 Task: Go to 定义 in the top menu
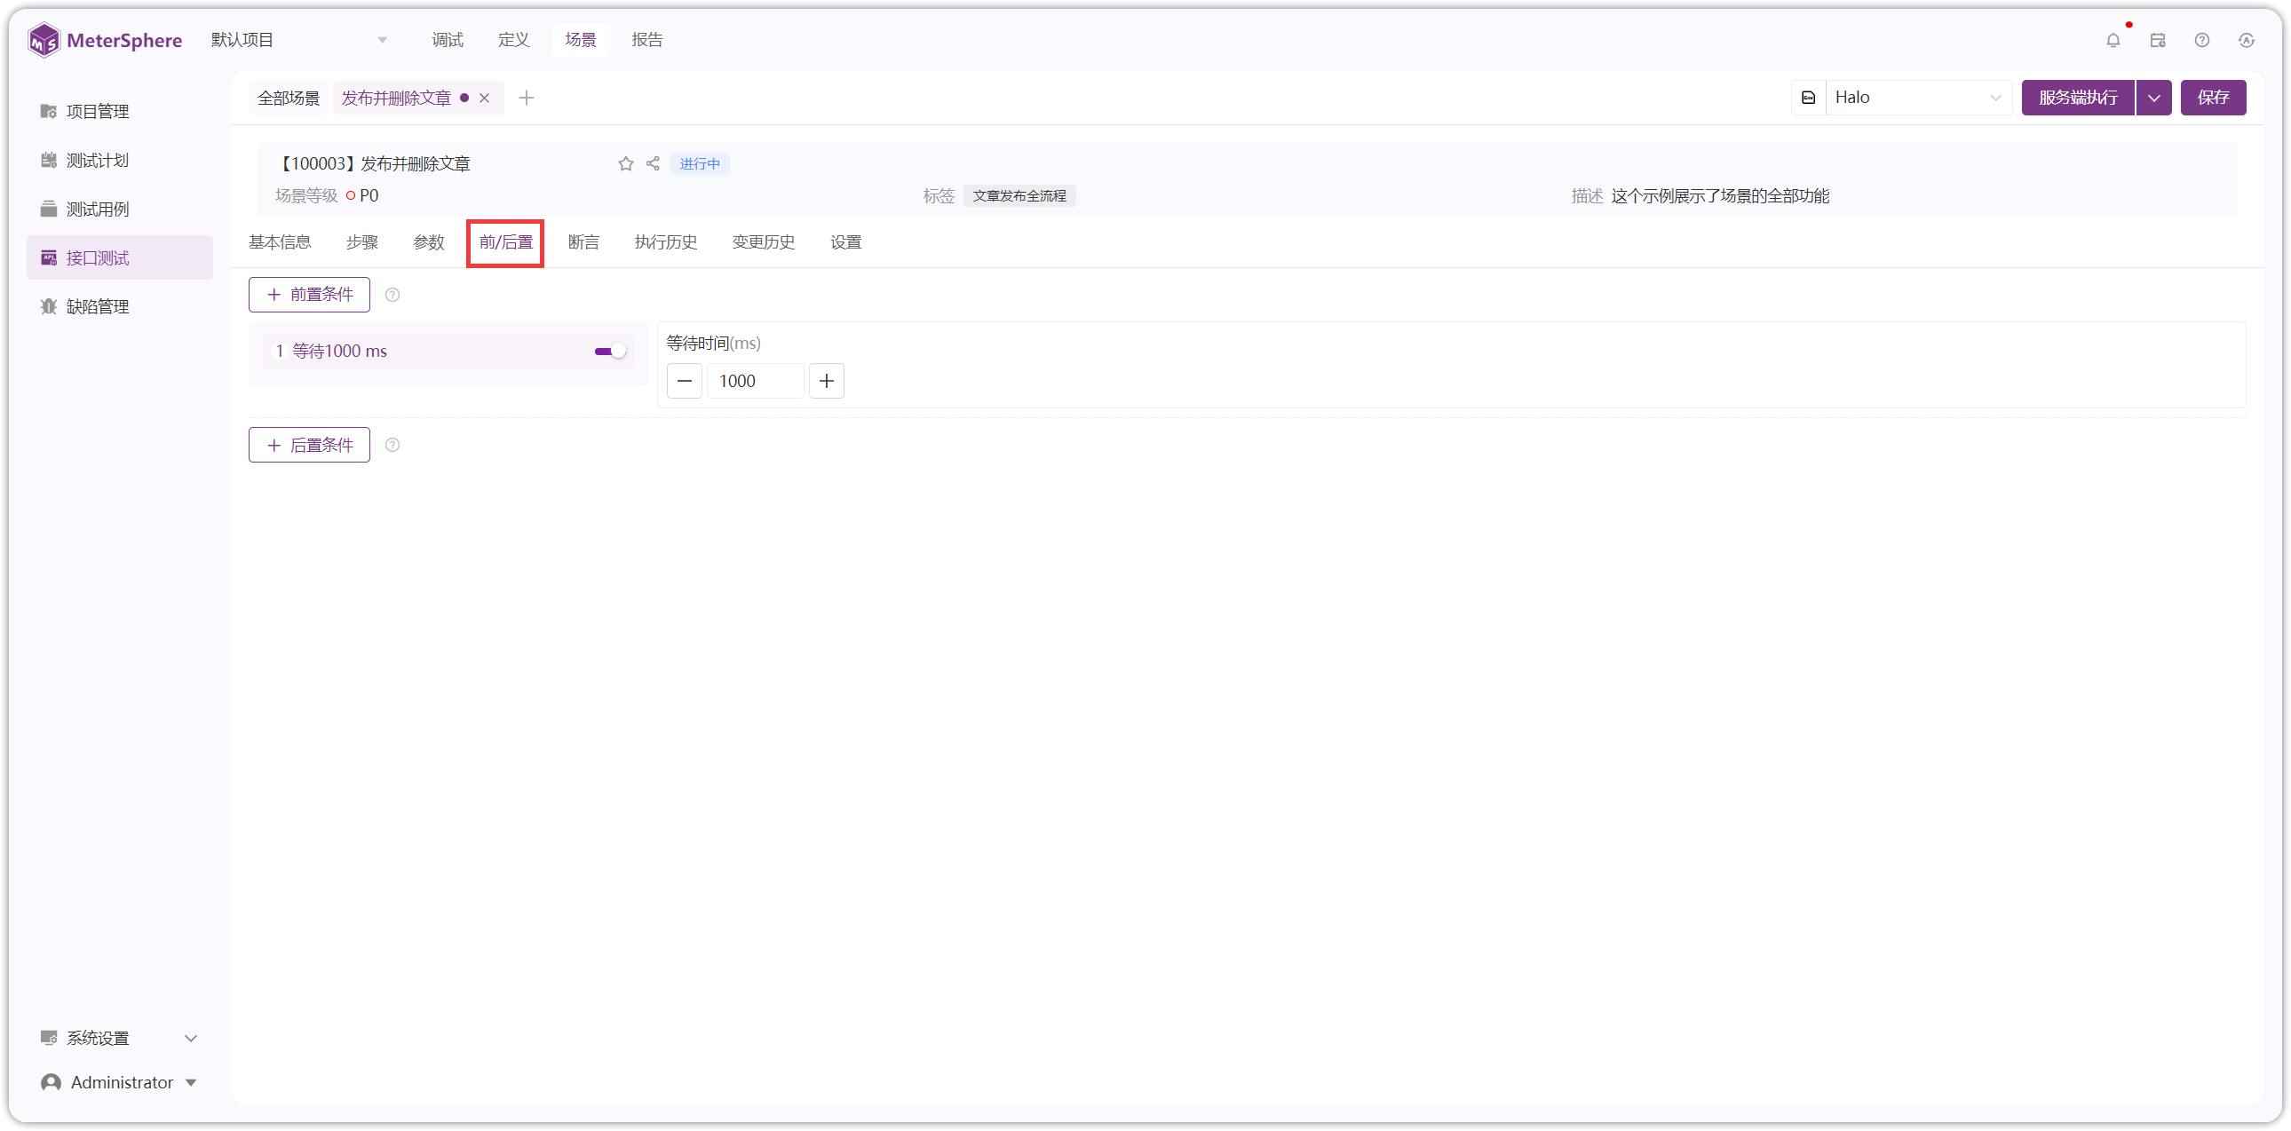click(x=514, y=40)
